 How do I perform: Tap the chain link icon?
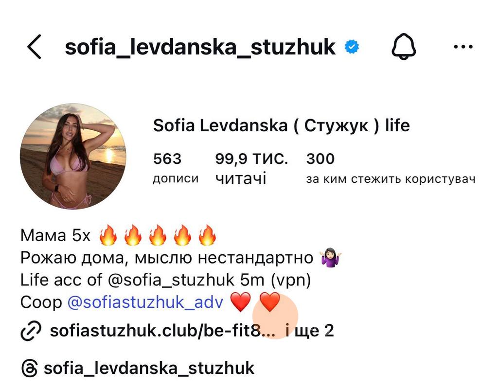pos(31,331)
